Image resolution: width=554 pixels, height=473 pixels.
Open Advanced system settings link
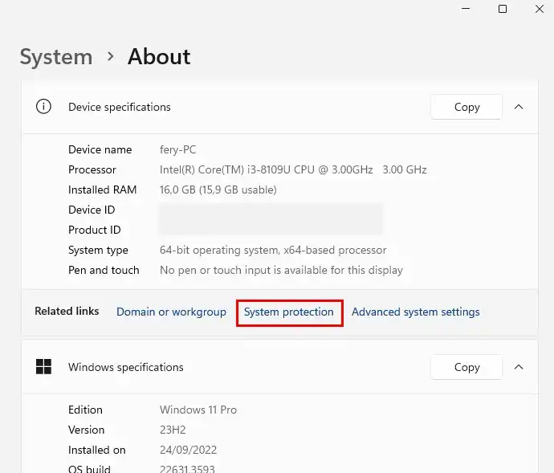(416, 312)
